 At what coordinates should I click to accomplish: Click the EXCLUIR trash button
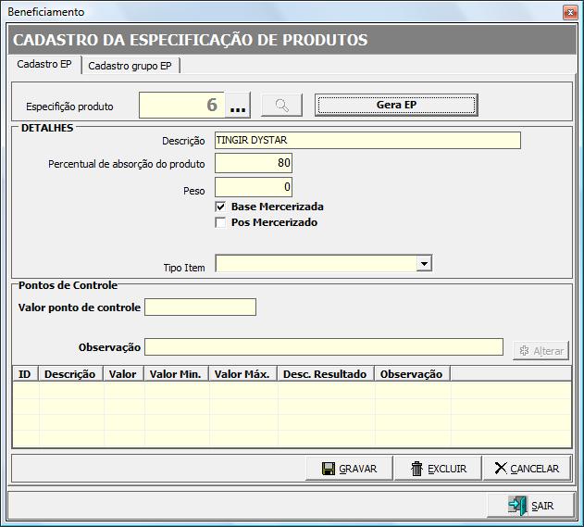pyautogui.click(x=438, y=469)
